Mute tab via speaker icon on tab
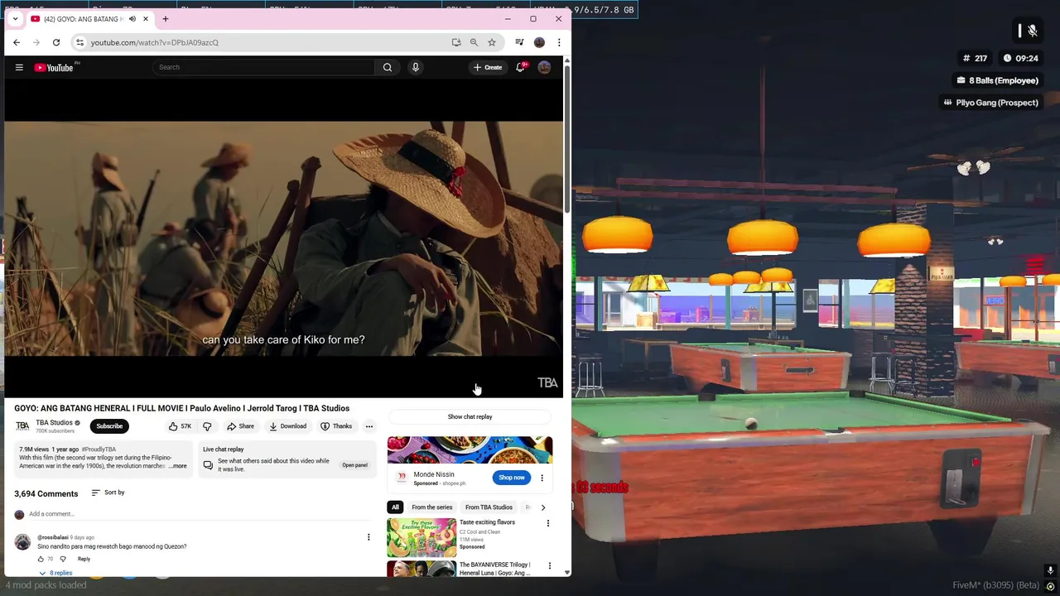Image resolution: width=1060 pixels, height=596 pixels. point(132,19)
